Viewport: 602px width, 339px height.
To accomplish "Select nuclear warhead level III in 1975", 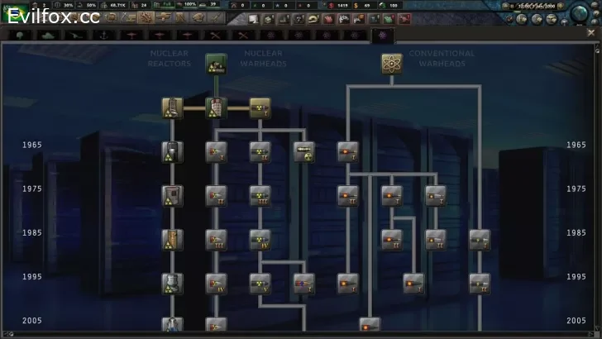I will coord(260,196).
